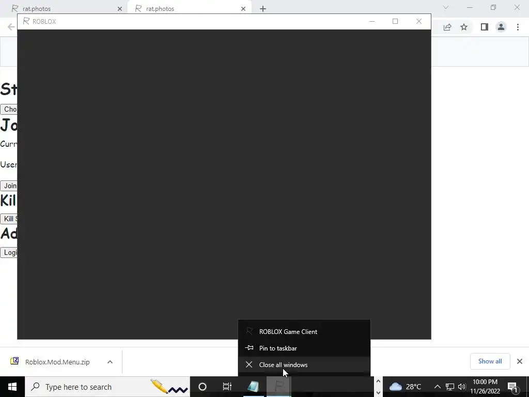Click the ROBLOX window title icon
The width and height of the screenshot is (529, 397).
pos(26,21)
